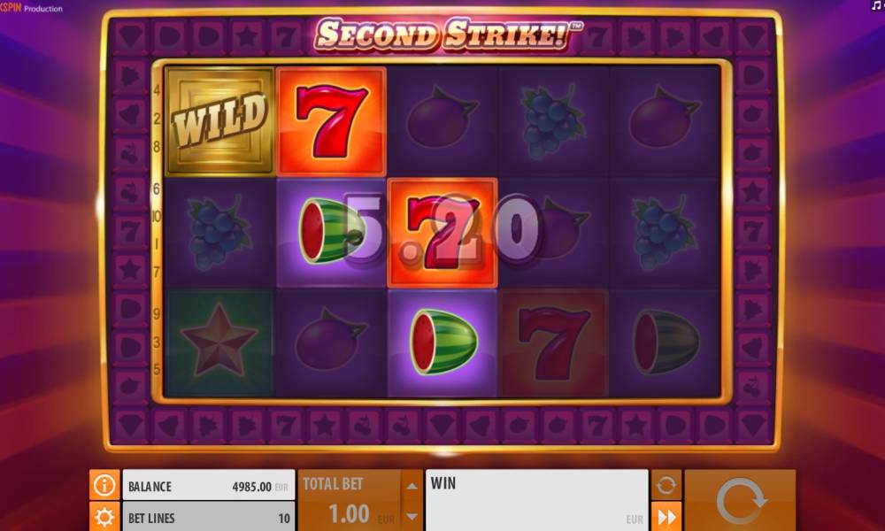885x531 pixels.
Task: Select payline number 10 indicator
Action: (157, 216)
